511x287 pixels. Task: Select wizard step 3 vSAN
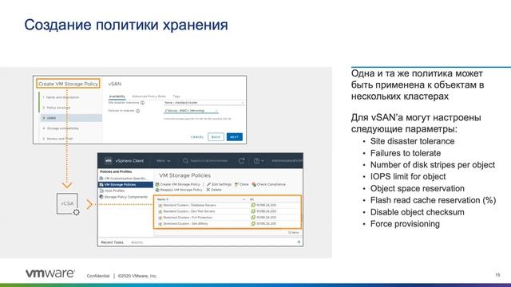71,118
